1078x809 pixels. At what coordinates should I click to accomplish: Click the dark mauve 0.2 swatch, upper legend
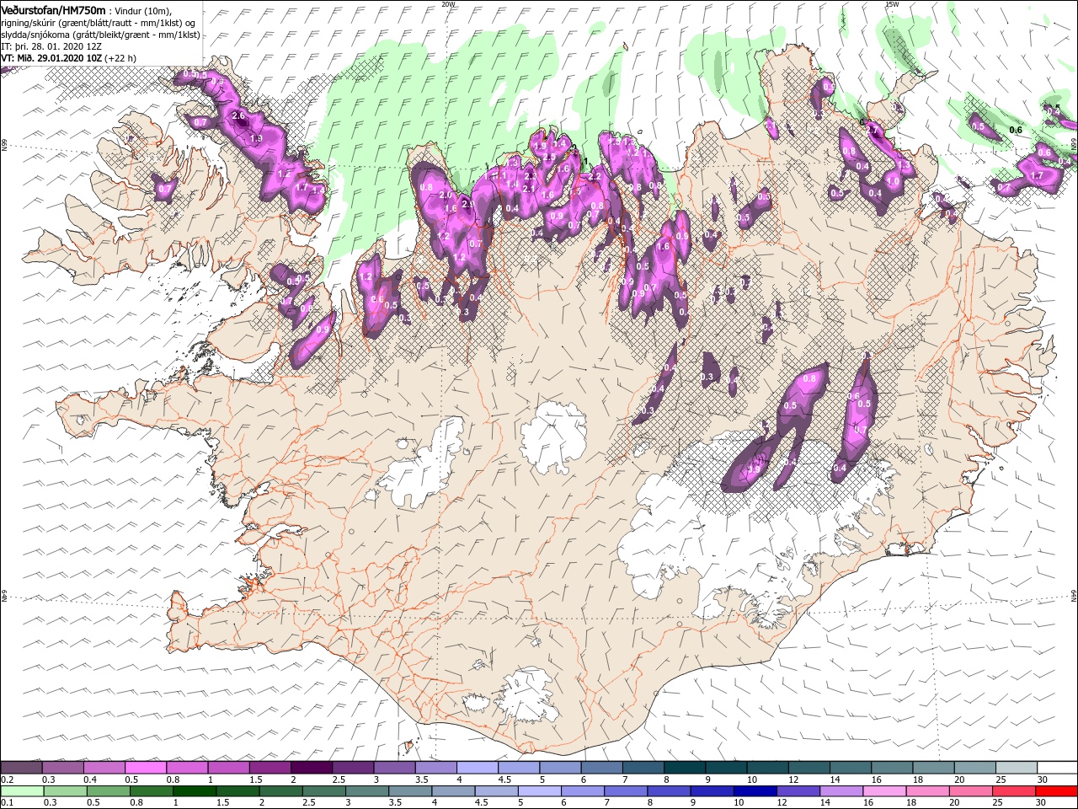(21, 768)
